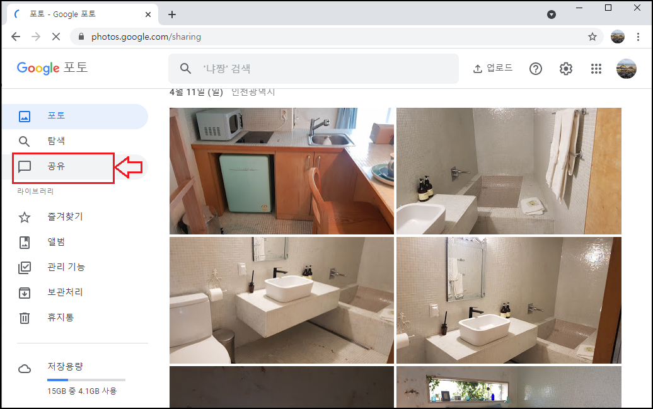
Task: Open the sink photo with wall mirror
Action: [509, 301]
